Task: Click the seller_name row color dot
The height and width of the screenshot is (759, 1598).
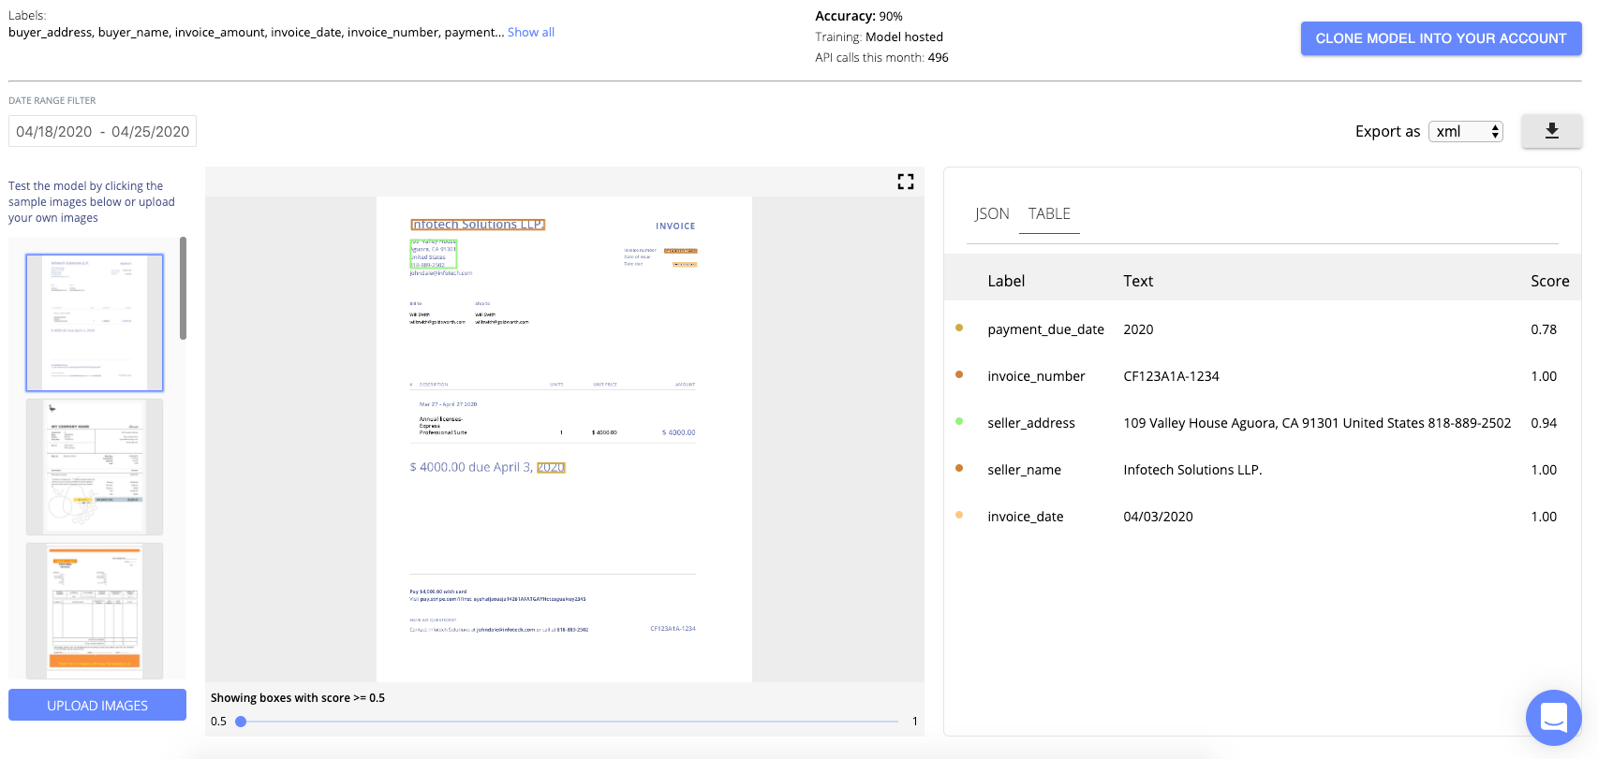Action: coord(959,468)
